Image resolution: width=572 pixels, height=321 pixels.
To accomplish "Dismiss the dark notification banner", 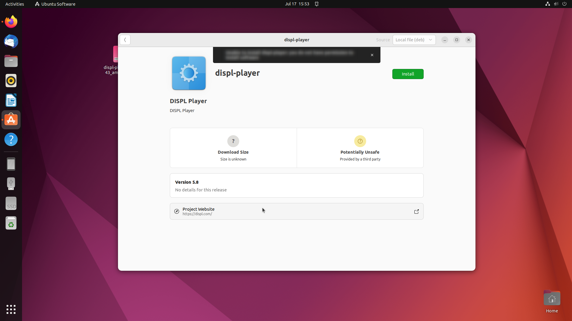I will [372, 55].
